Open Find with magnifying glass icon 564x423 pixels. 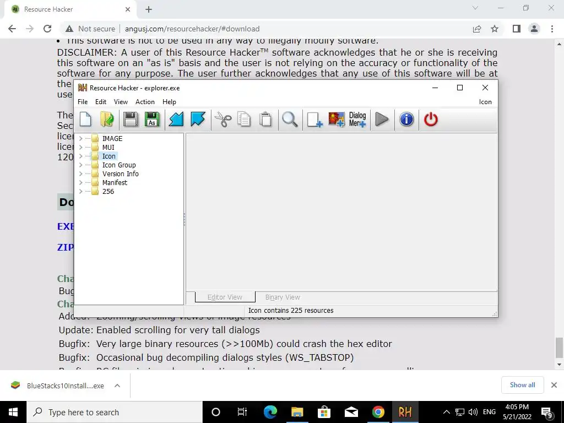290,120
